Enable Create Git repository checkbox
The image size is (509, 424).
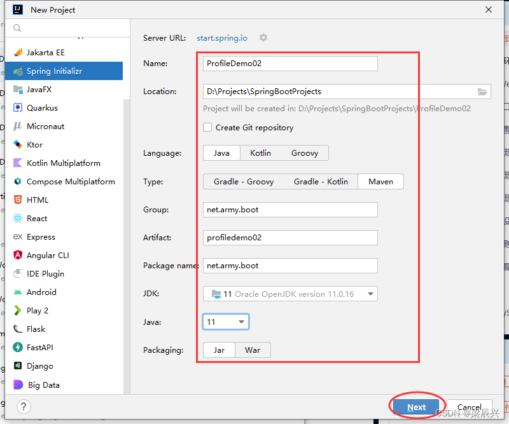pyautogui.click(x=207, y=127)
